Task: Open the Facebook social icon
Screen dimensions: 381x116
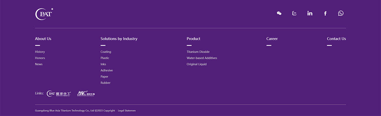Action: point(325,13)
